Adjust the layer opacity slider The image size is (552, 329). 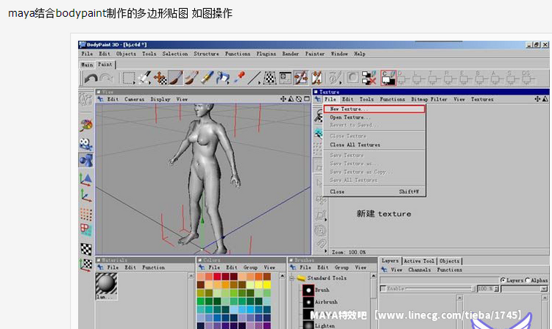(x=439, y=289)
